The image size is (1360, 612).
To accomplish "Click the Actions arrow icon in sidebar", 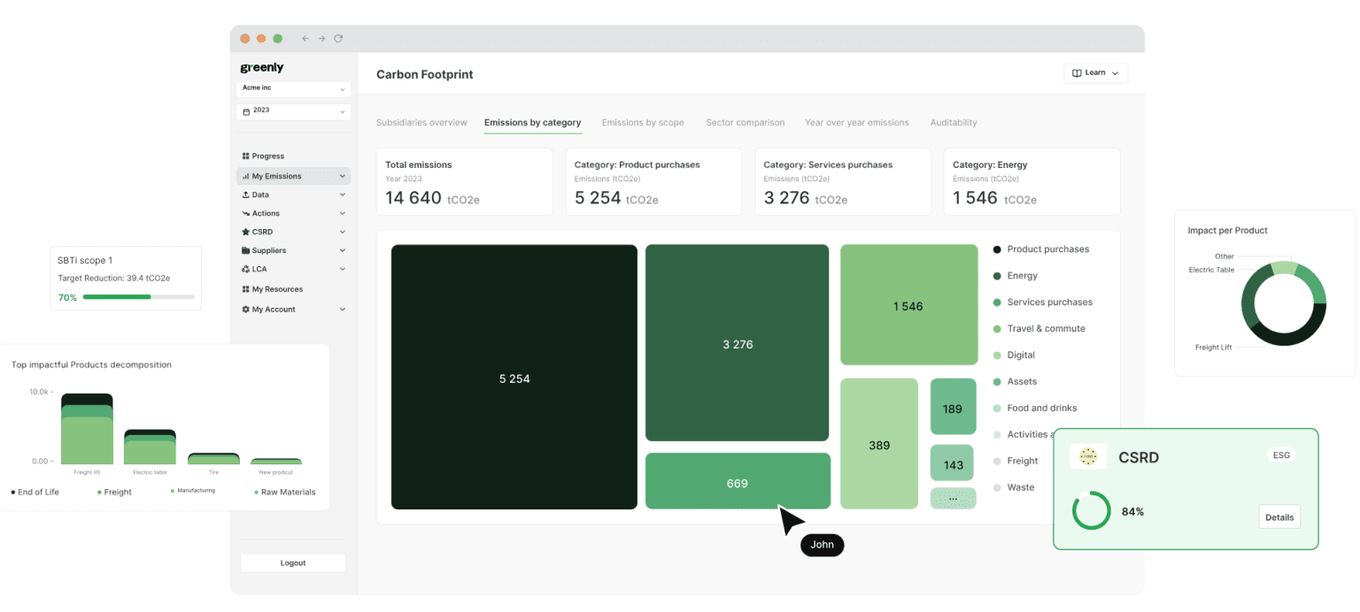I will pos(246,213).
